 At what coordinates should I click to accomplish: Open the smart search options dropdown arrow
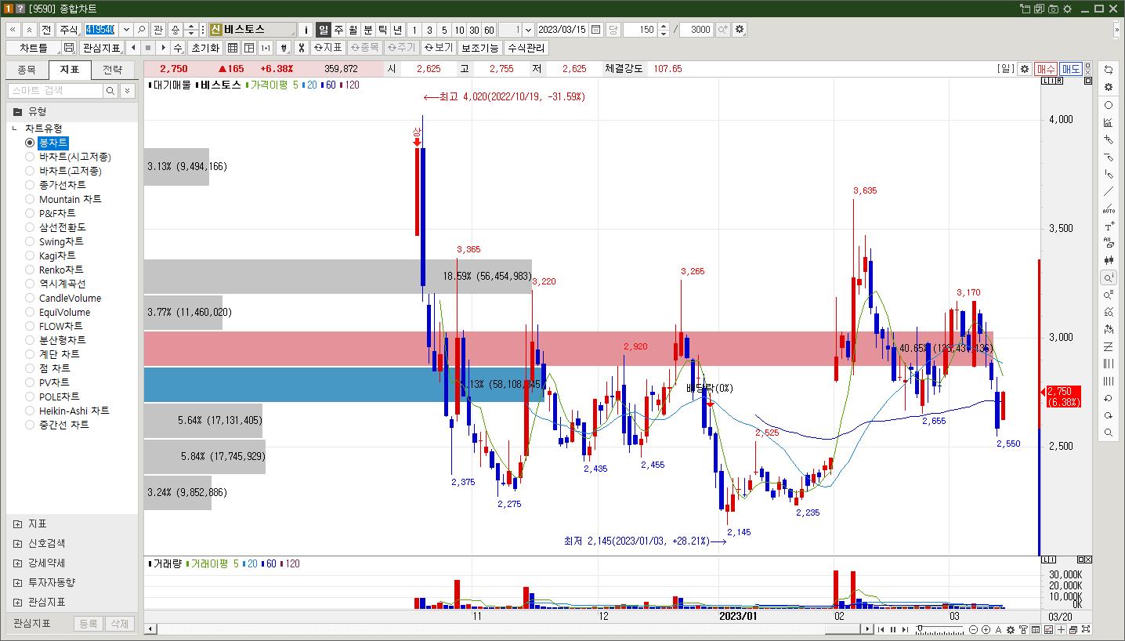128,91
